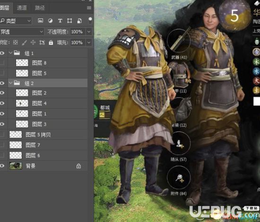This screenshot has height=222, width=260.
Task: Hide 图层 2 eye icon
Action: coord(2,93)
